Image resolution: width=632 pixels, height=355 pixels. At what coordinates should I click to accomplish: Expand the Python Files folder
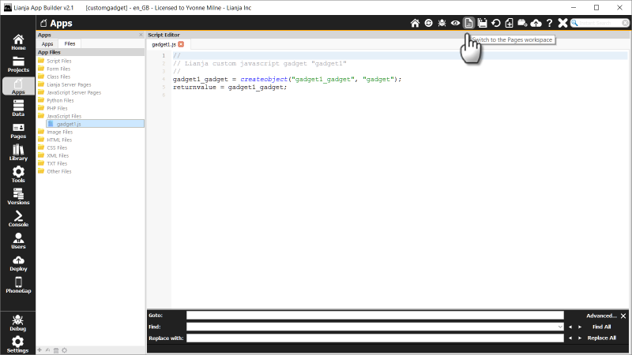[x=60, y=100]
